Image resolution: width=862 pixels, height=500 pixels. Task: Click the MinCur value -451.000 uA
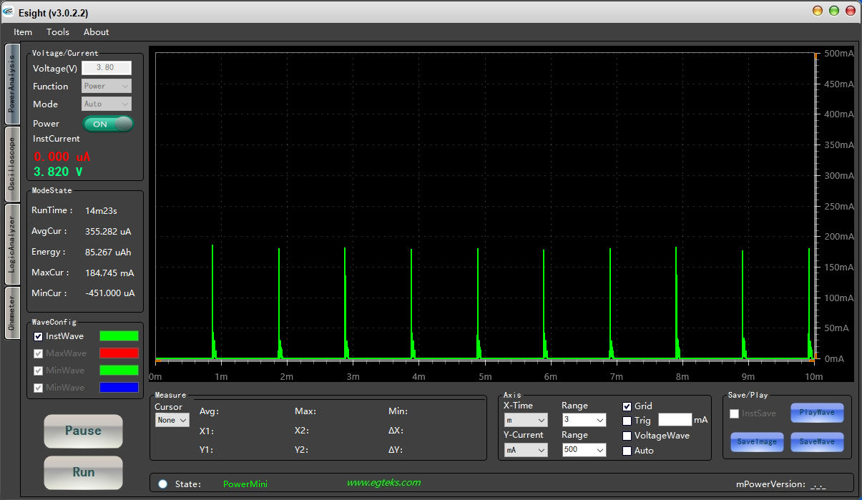tap(109, 293)
